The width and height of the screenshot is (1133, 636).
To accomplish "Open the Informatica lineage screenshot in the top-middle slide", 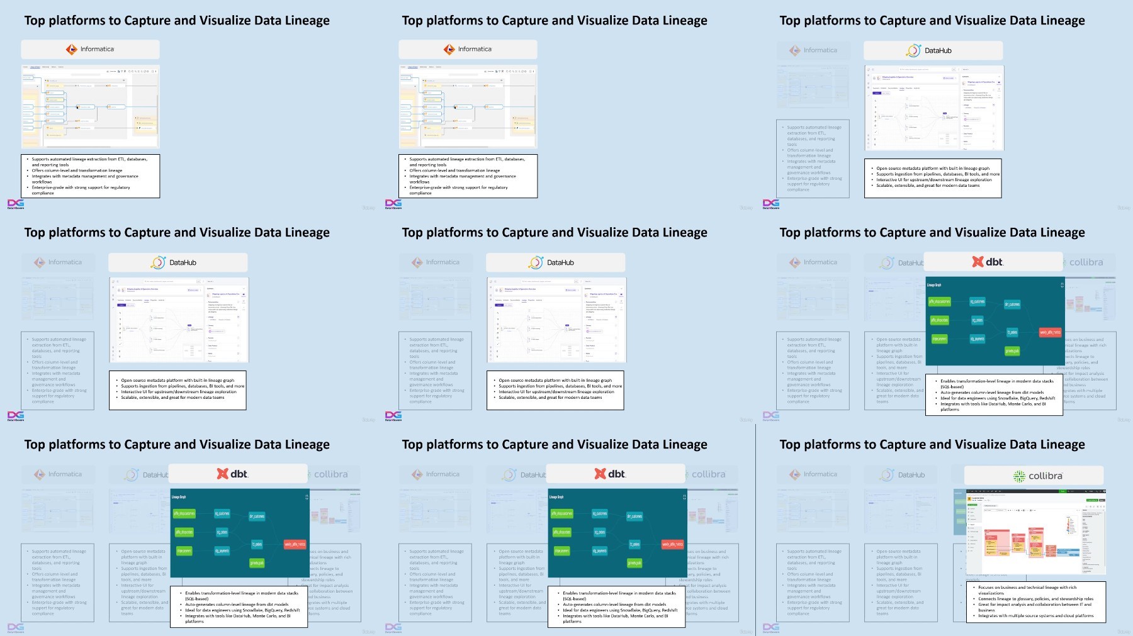I will [x=468, y=106].
